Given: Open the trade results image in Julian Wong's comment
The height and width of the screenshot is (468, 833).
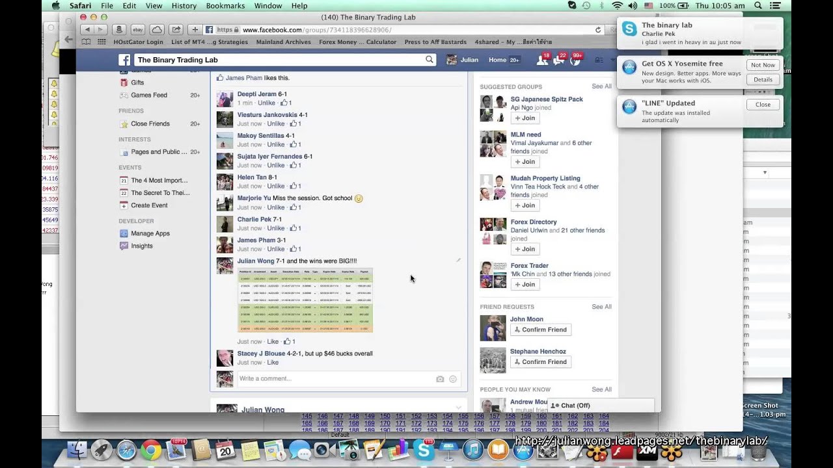Looking at the screenshot, I should click(x=305, y=300).
